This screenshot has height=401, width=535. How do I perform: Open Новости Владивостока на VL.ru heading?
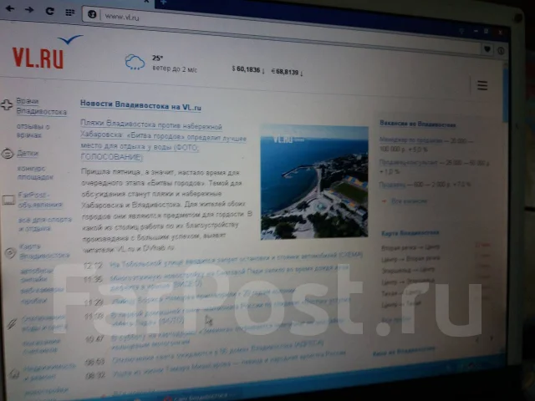tap(140, 105)
